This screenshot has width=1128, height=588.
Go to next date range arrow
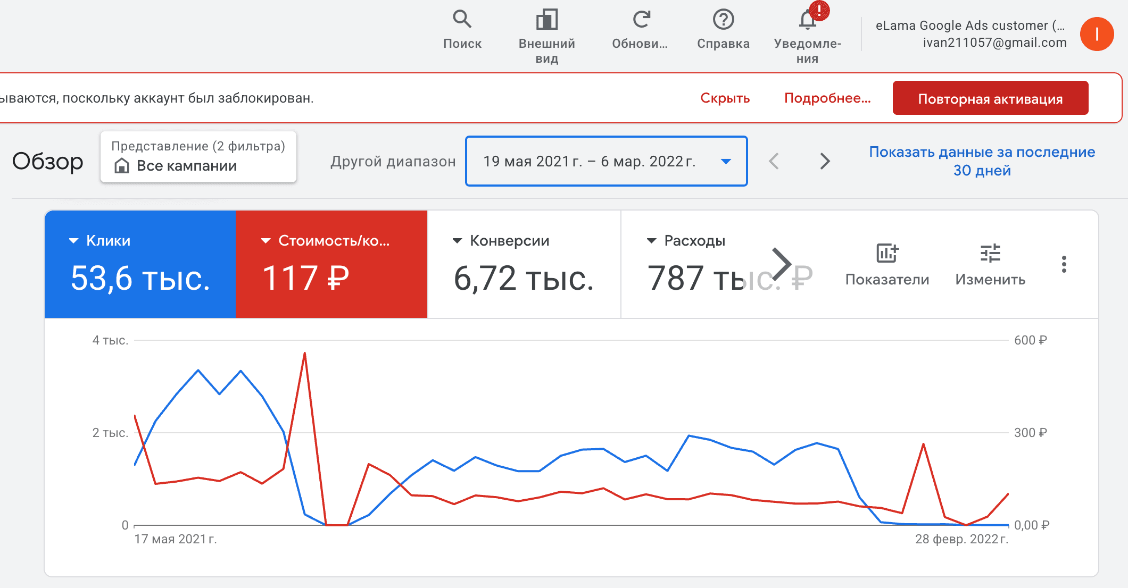(825, 161)
